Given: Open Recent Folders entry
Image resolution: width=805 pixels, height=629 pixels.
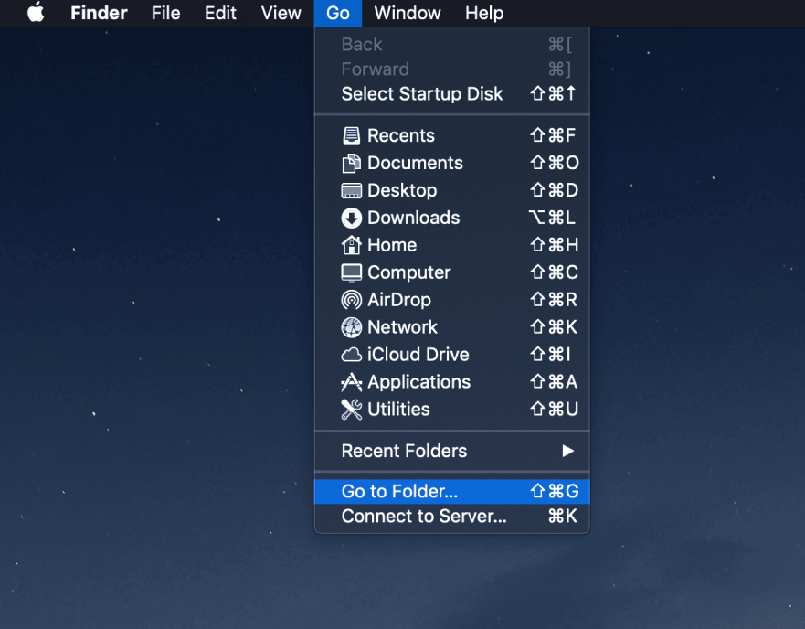Looking at the screenshot, I should click(451, 452).
